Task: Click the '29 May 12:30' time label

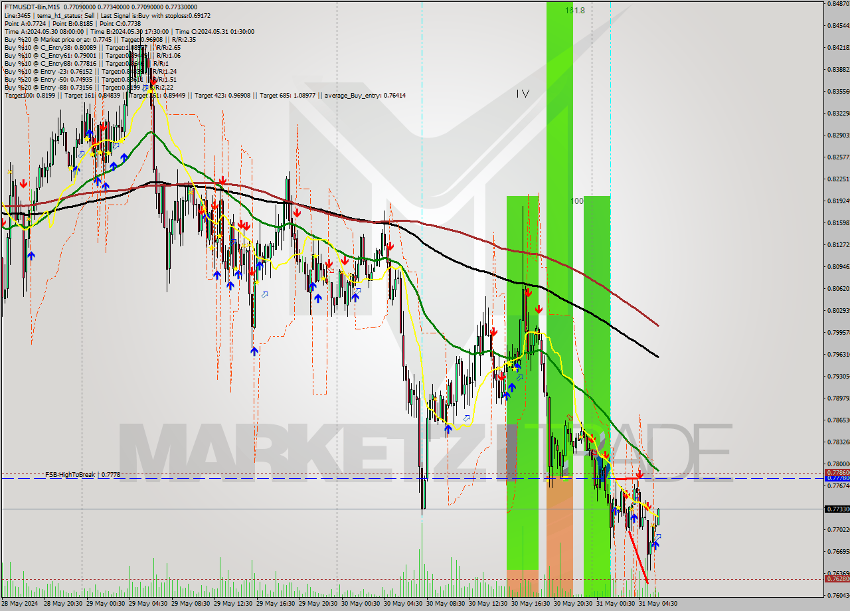Action: [234, 604]
